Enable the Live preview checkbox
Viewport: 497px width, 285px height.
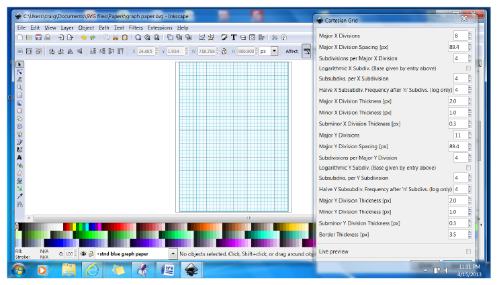coord(469,251)
